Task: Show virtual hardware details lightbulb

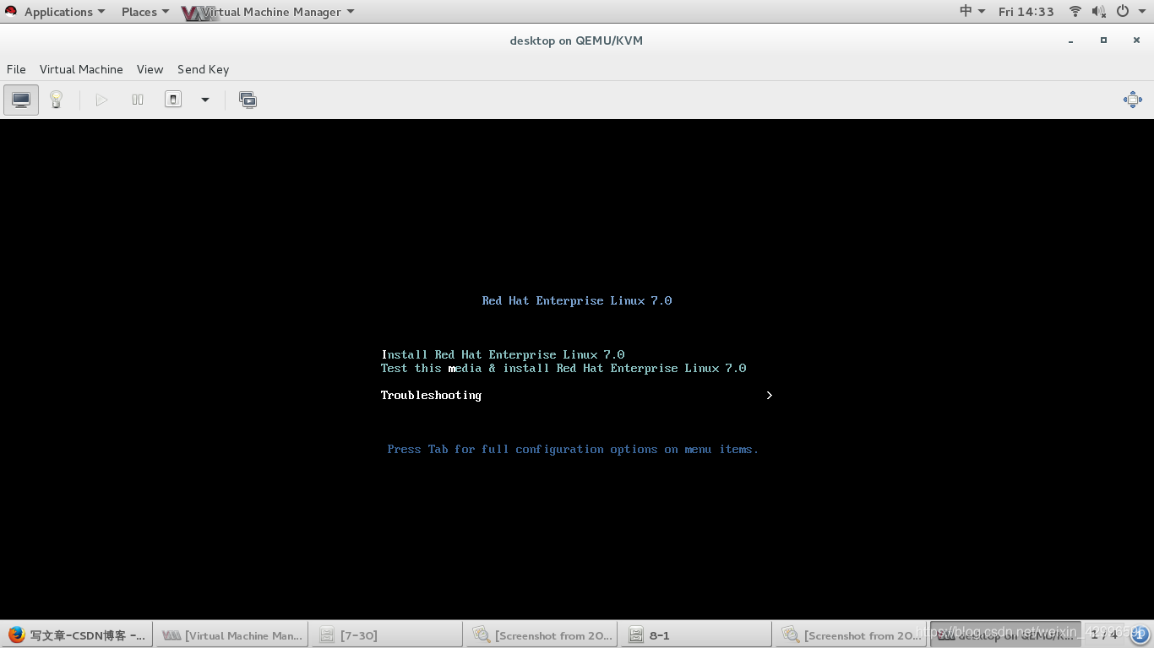Action: pos(56,100)
